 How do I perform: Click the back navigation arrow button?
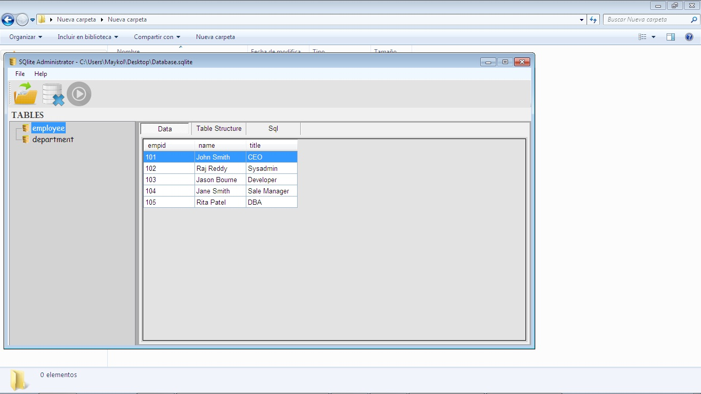coord(8,19)
